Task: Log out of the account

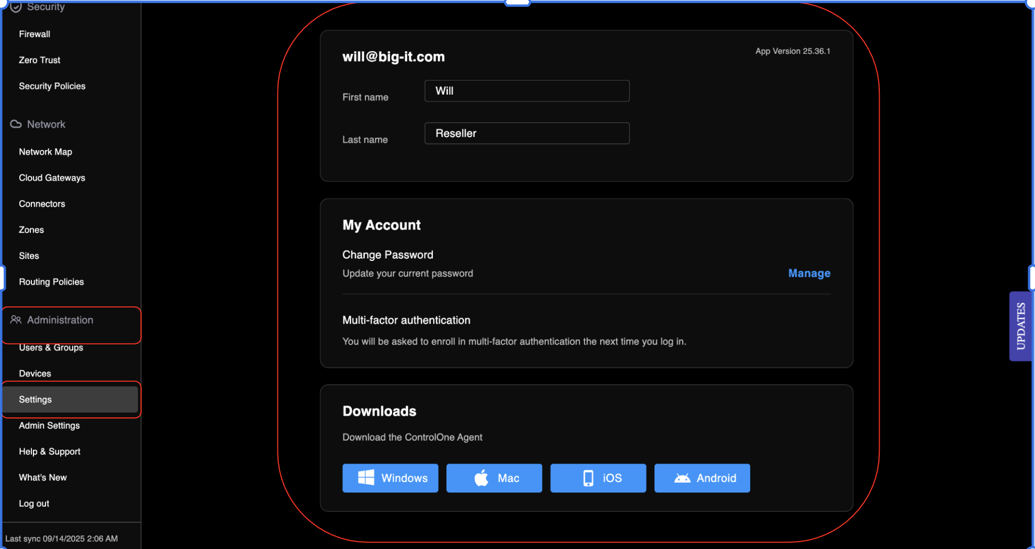Action: pyautogui.click(x=34, y=504)
